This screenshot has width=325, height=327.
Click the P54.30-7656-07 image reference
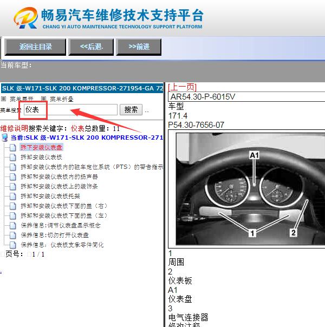[196, 125]
